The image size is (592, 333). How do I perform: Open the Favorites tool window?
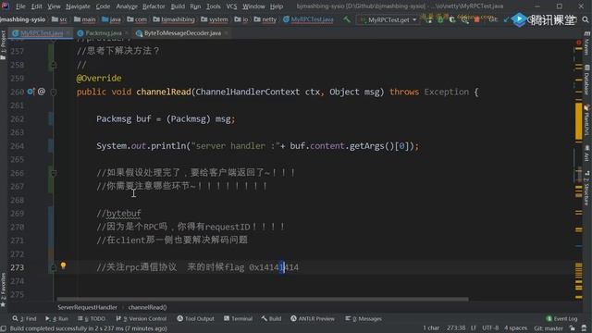(x=4, y=290)
